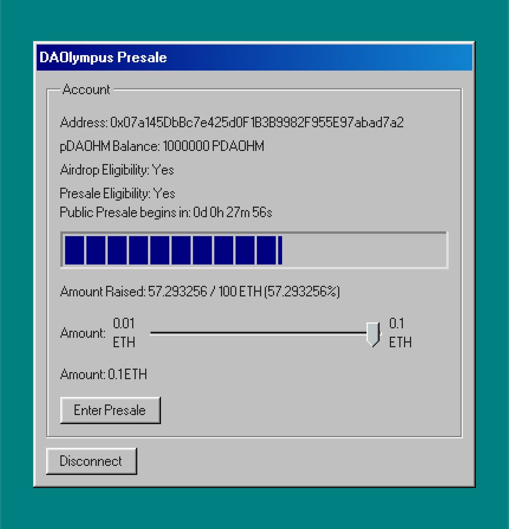
Task: Click the Enter Presale button
Action: pos(110,410)
